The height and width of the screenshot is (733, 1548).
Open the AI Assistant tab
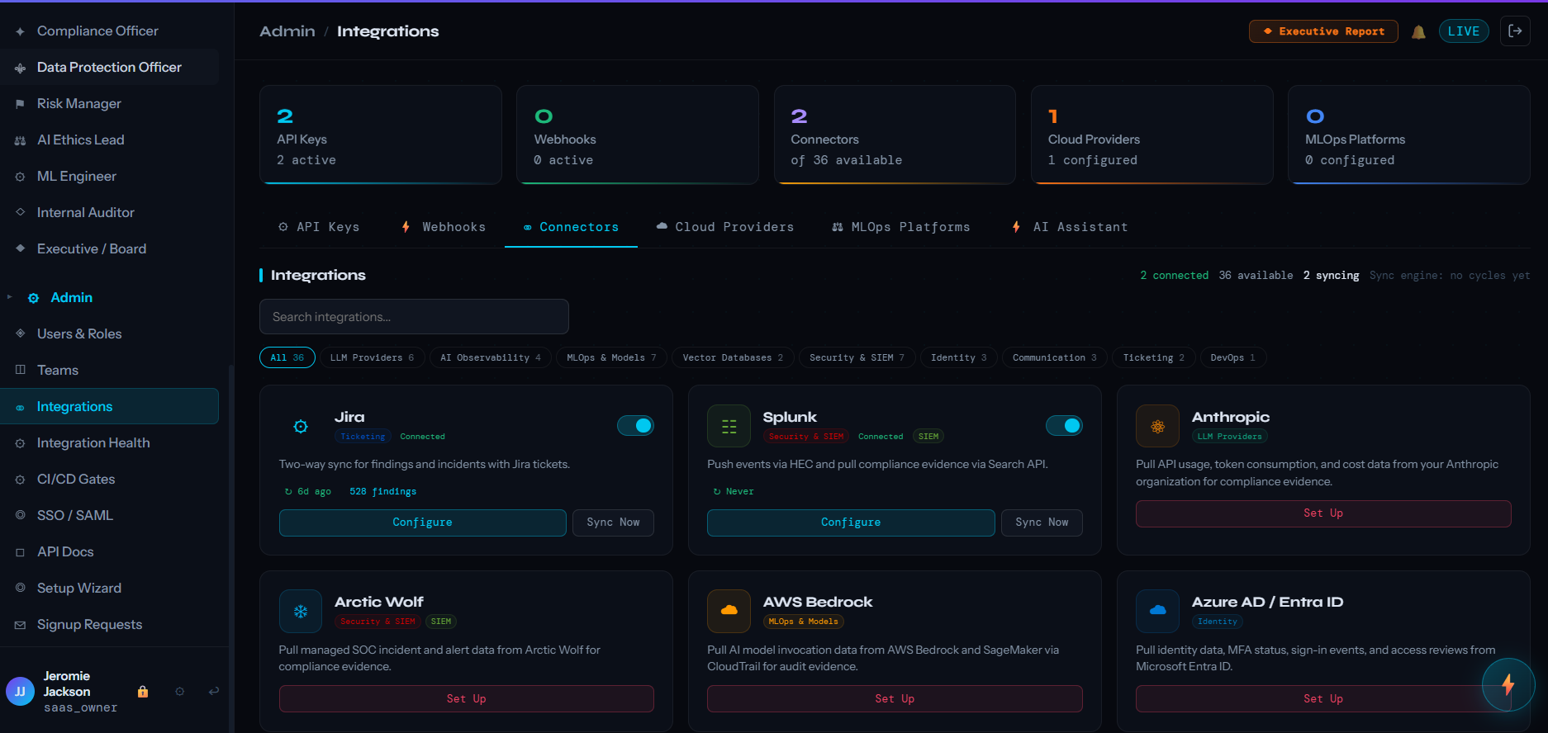[x=1070, y=227]
